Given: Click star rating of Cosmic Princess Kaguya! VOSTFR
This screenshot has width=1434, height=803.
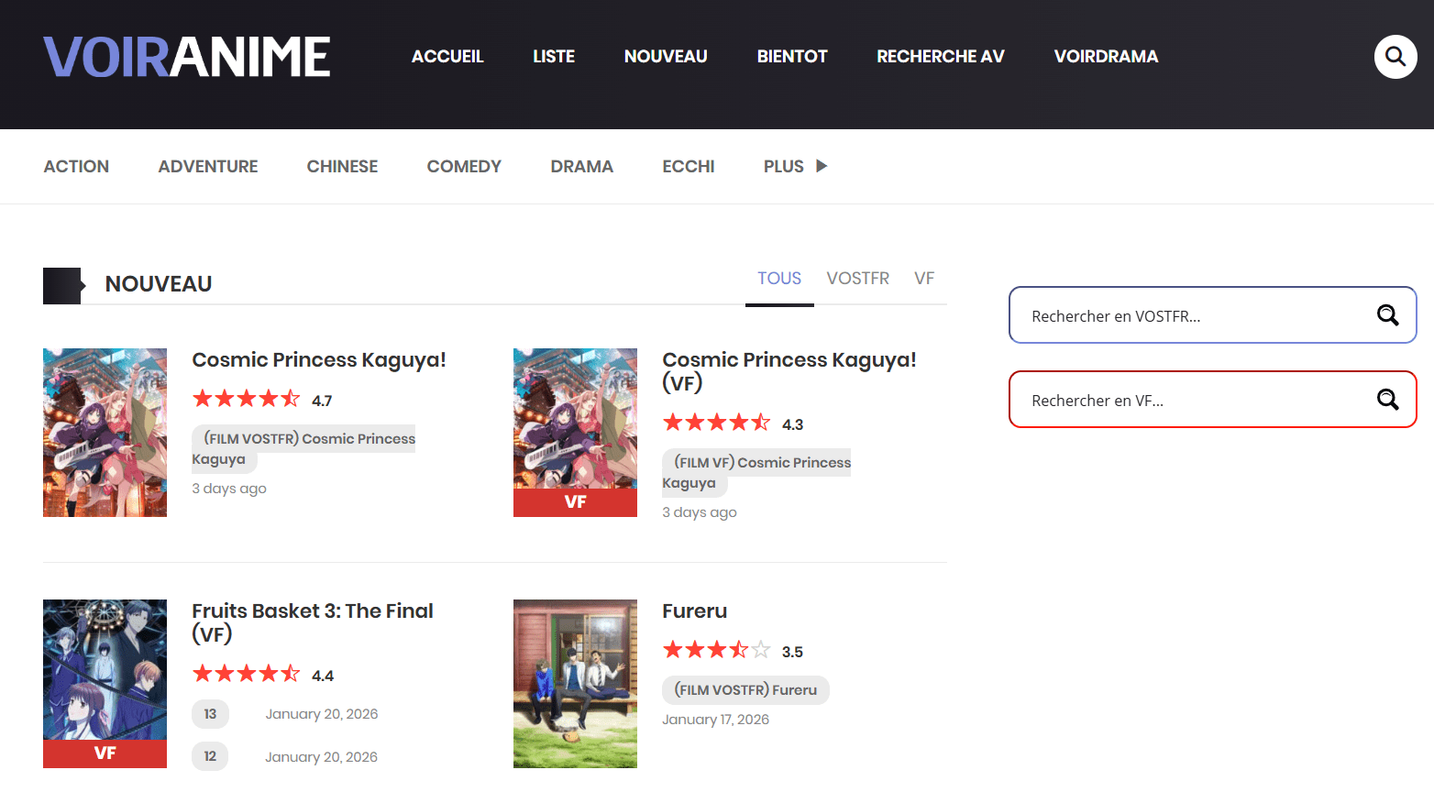Looking at the screenshot, I should (x=246, y=399).
